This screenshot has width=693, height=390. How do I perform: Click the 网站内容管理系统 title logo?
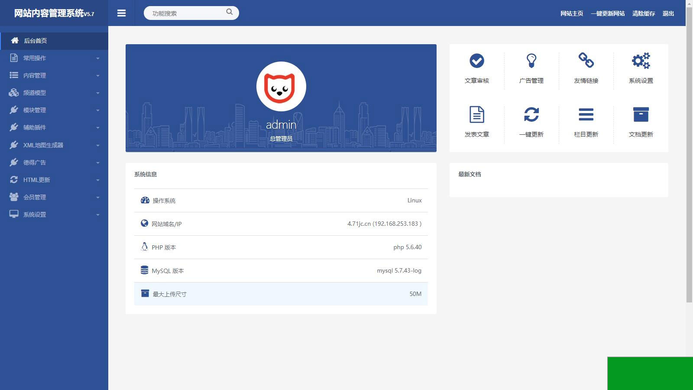(x=54, y=13)
